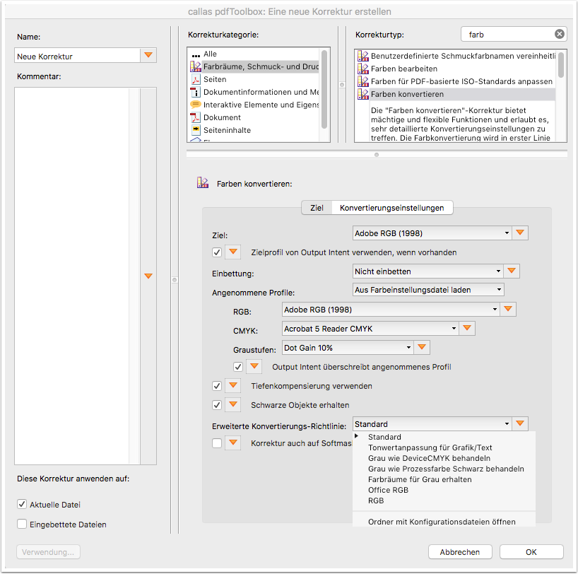Select Grau wie DeviceCMYK behandeln option
The image size is (578, 574).
(x=444, y=458)
